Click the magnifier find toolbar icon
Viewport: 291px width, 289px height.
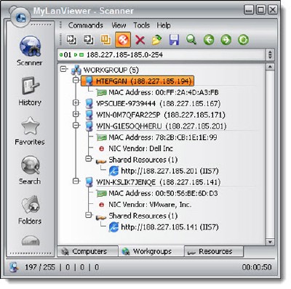[x=191, y=40]
